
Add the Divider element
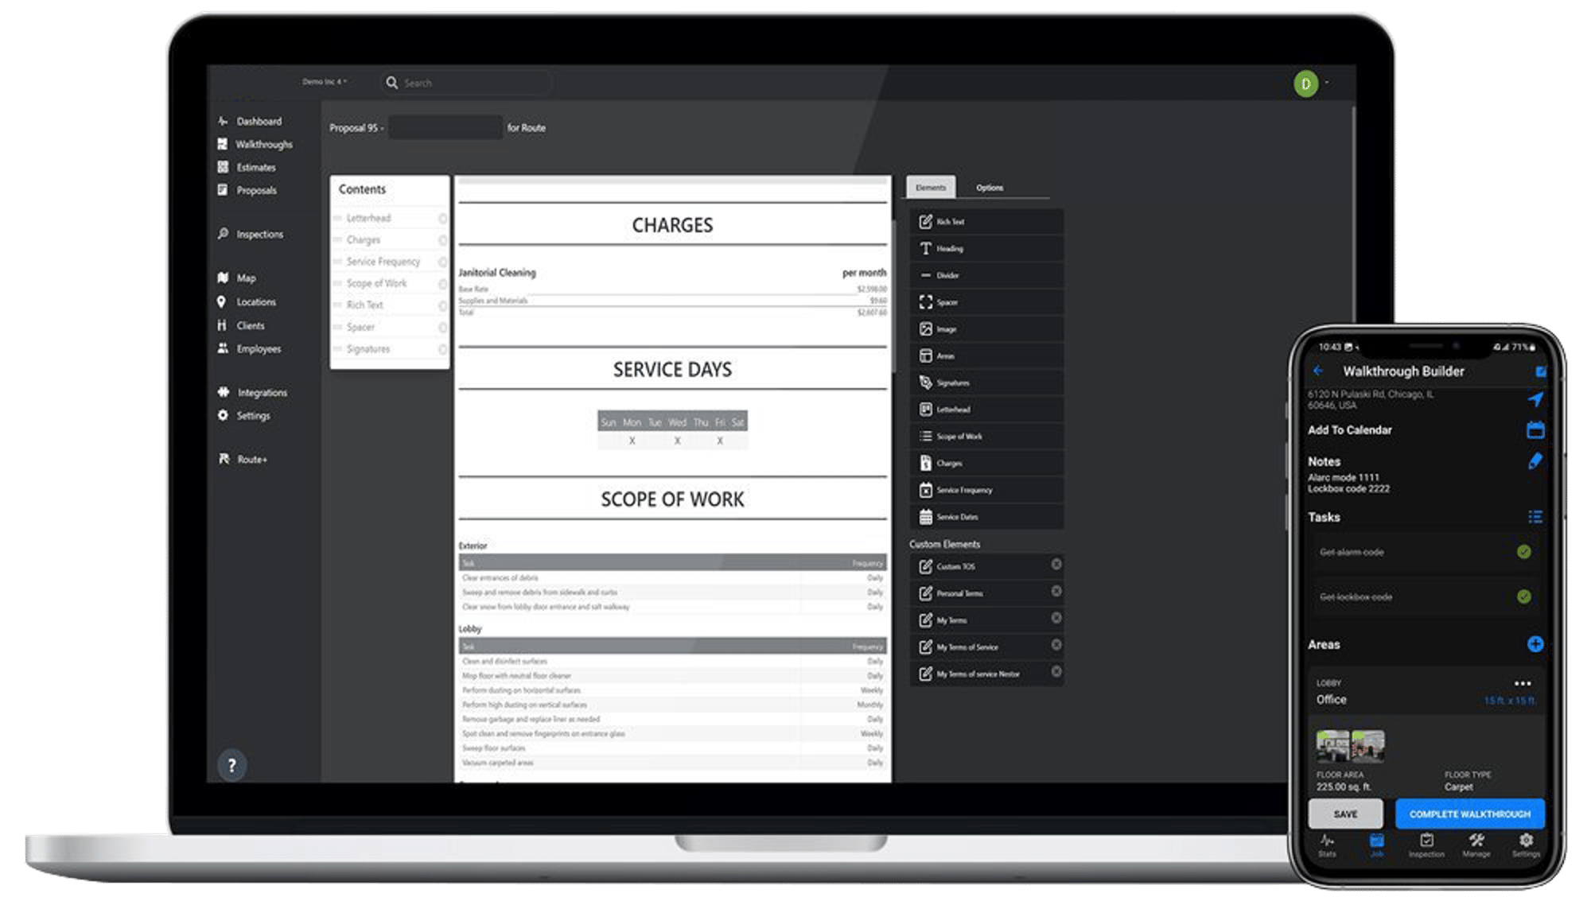pyautogui.click(x=986, y=275)
